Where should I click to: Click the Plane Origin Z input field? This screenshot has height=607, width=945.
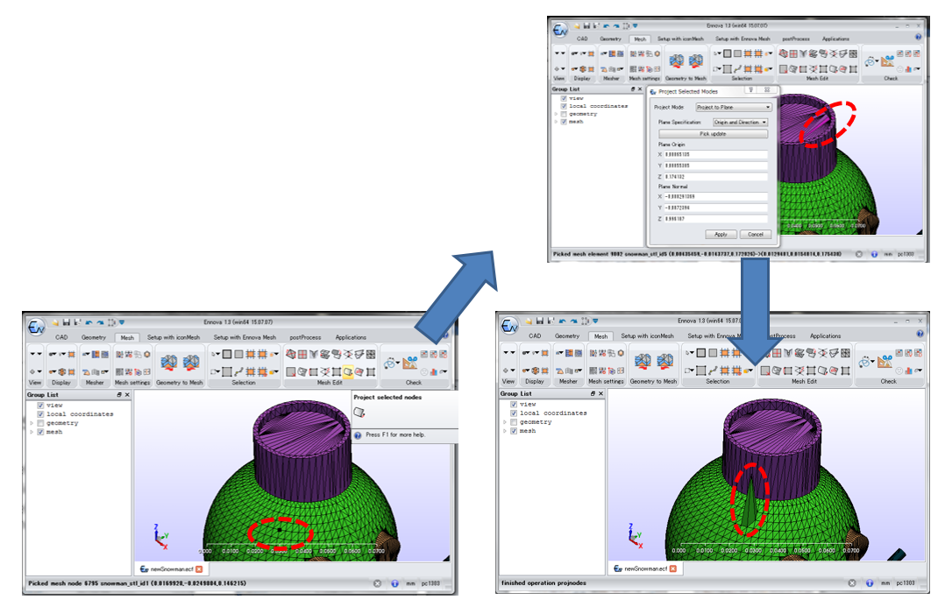tap(715, 177)
